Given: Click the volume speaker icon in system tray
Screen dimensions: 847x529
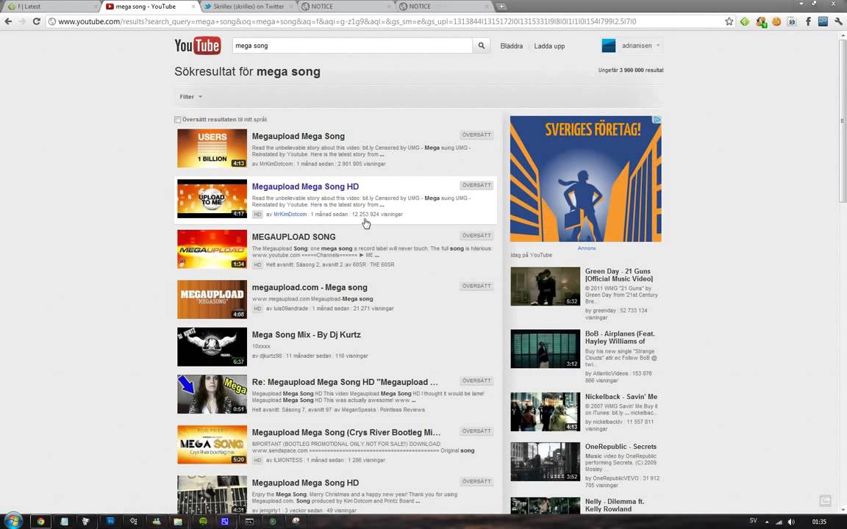Looking at the screenshot, I should coord(791,522).
